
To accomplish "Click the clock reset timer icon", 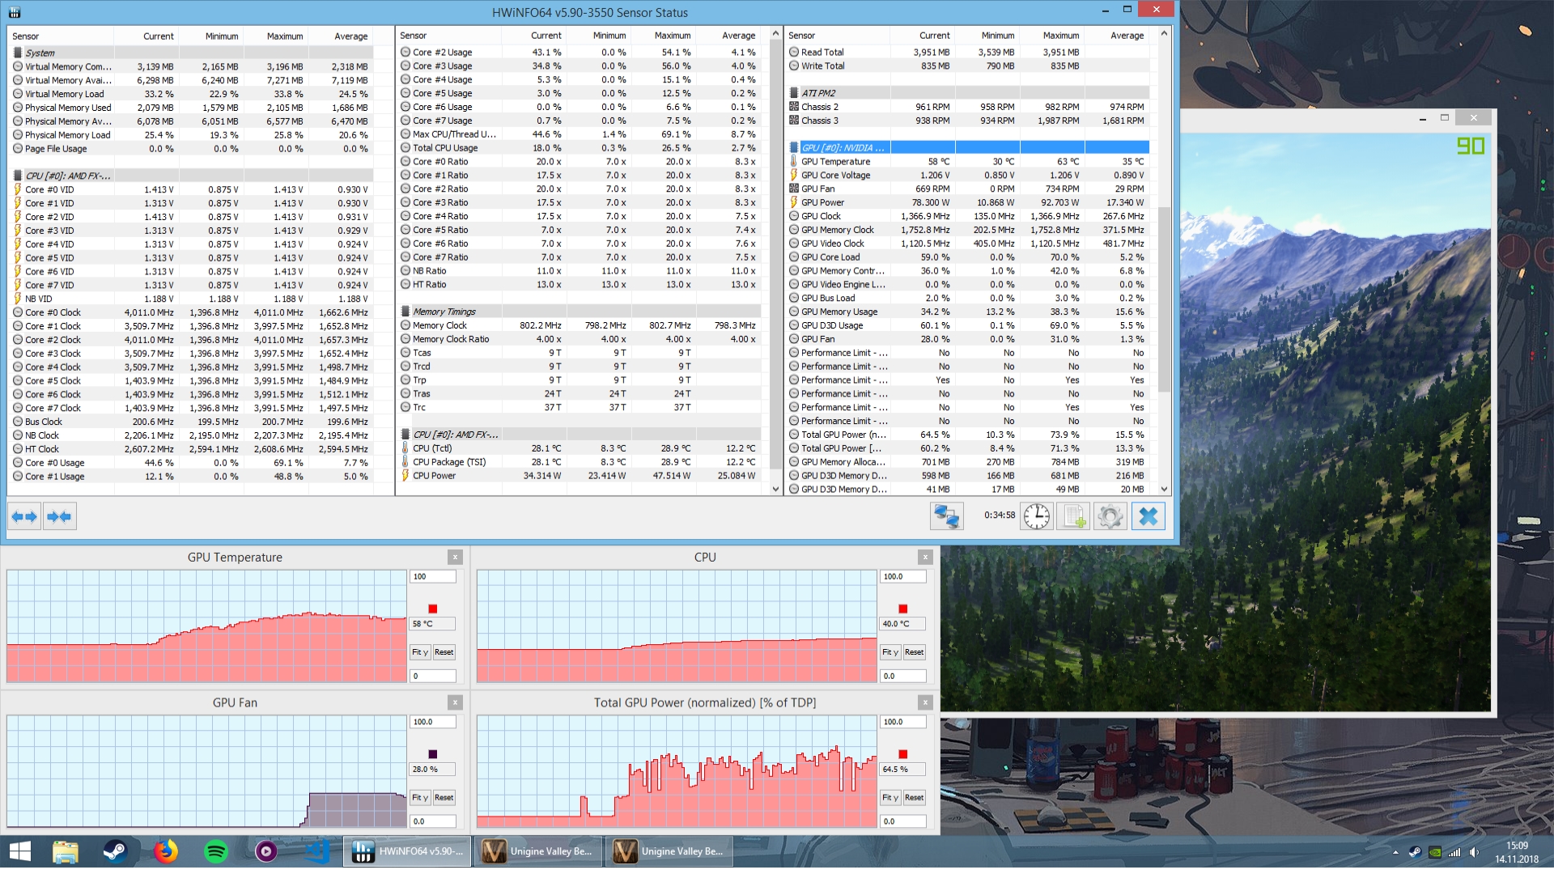I will (1036, 516).
